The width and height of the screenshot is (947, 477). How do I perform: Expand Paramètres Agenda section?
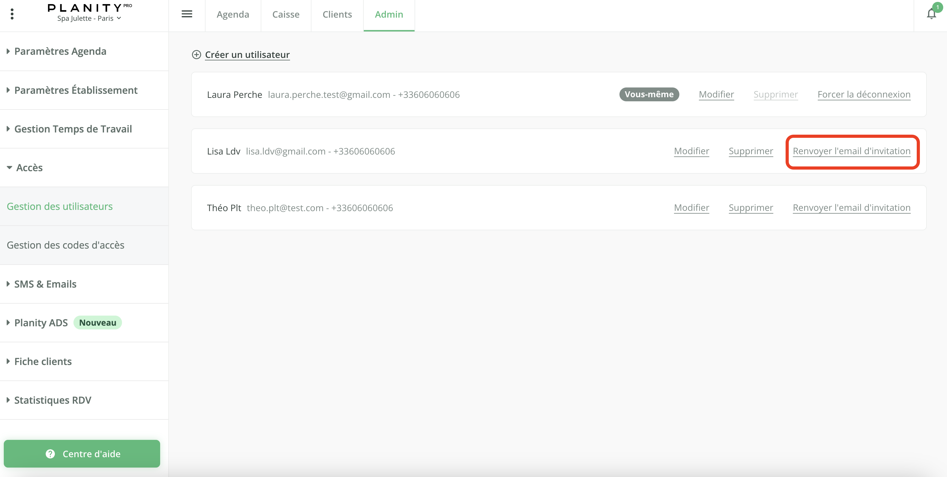[x=60, y=51]
